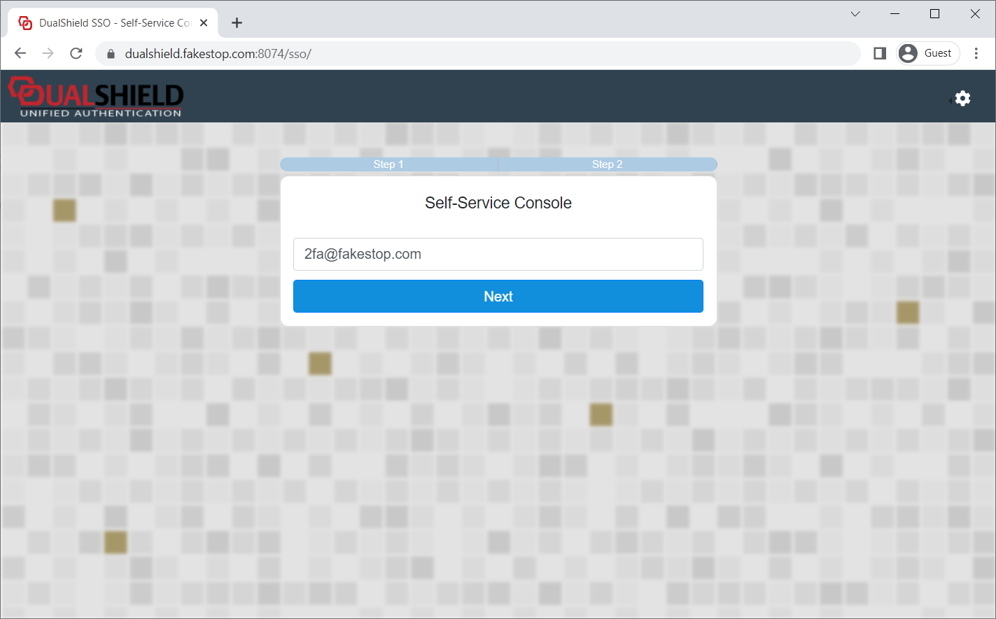The width and height of the screenshot is (996, 619).
Task: Open a new browser tab
Action: point(237,23)
